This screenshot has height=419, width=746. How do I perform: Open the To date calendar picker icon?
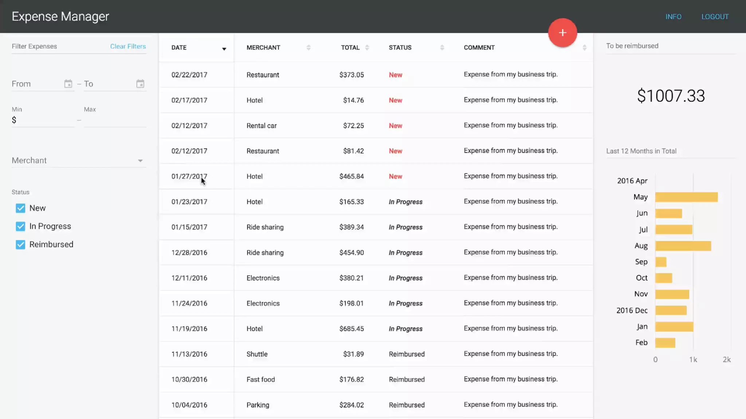140,84
